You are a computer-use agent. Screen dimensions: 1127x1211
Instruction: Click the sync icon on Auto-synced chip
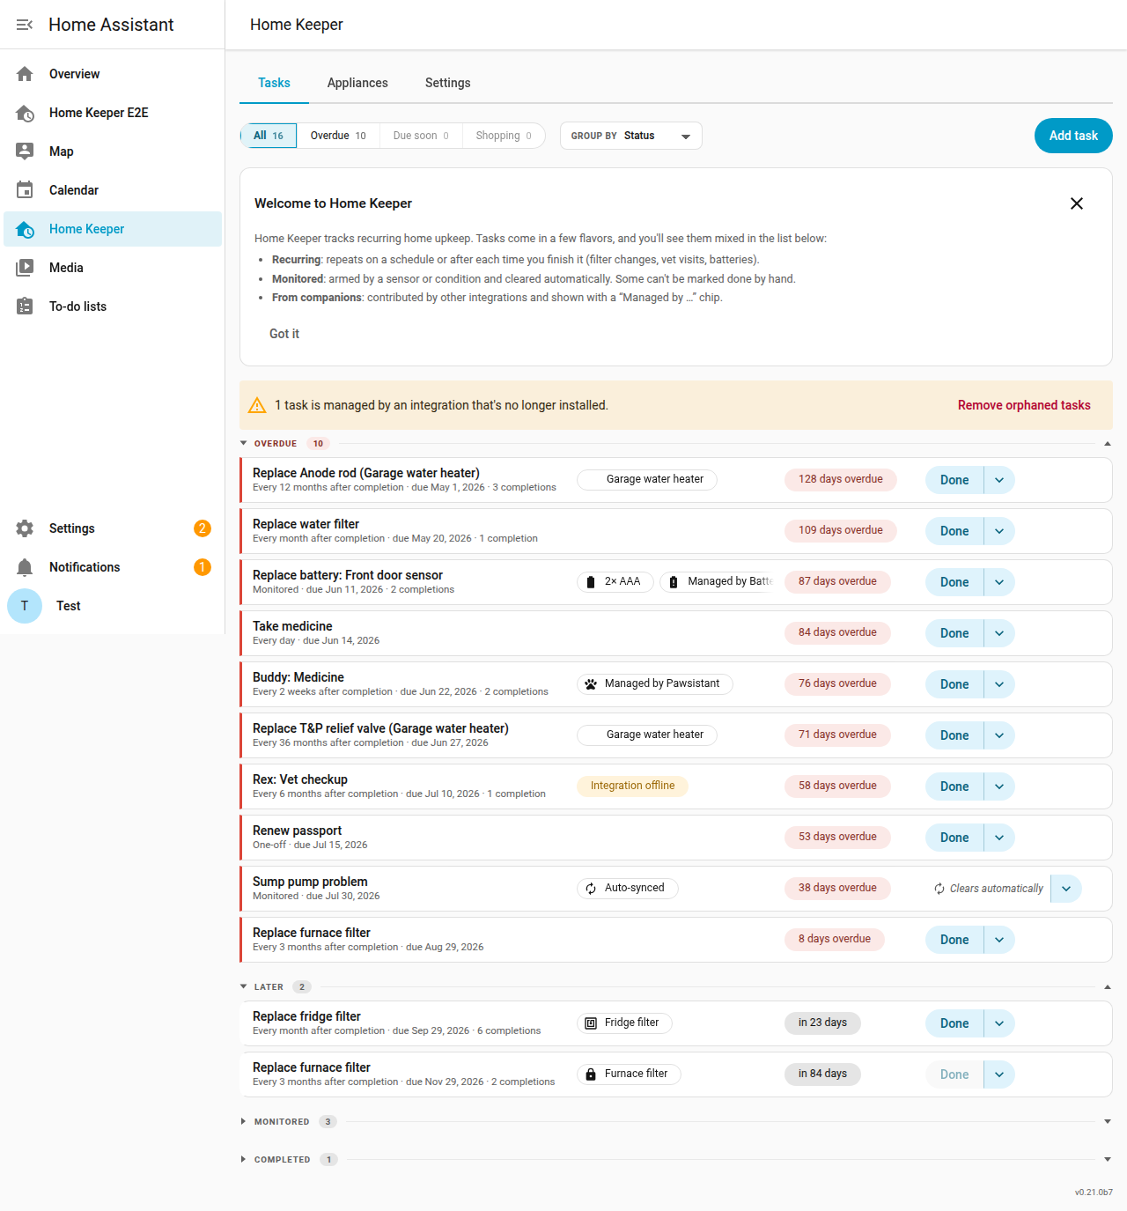[591, 889]
